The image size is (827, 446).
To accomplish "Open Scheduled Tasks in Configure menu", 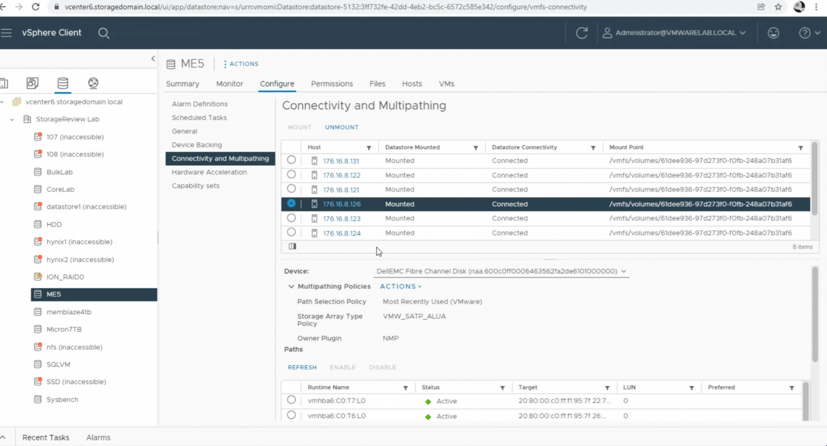I will (x=199, y=118).
